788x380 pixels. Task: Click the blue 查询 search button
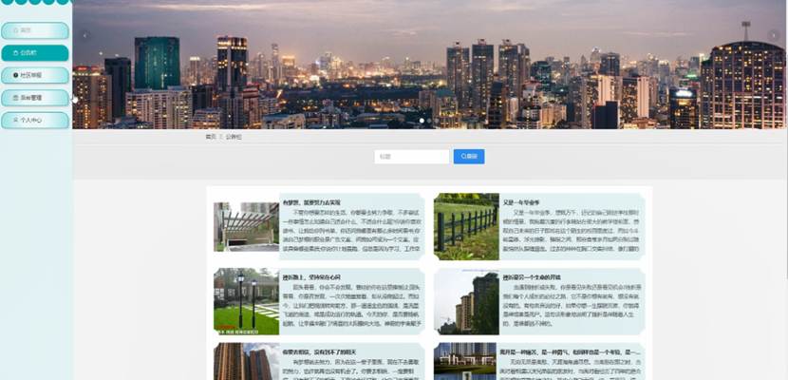(x=469, y=157)
